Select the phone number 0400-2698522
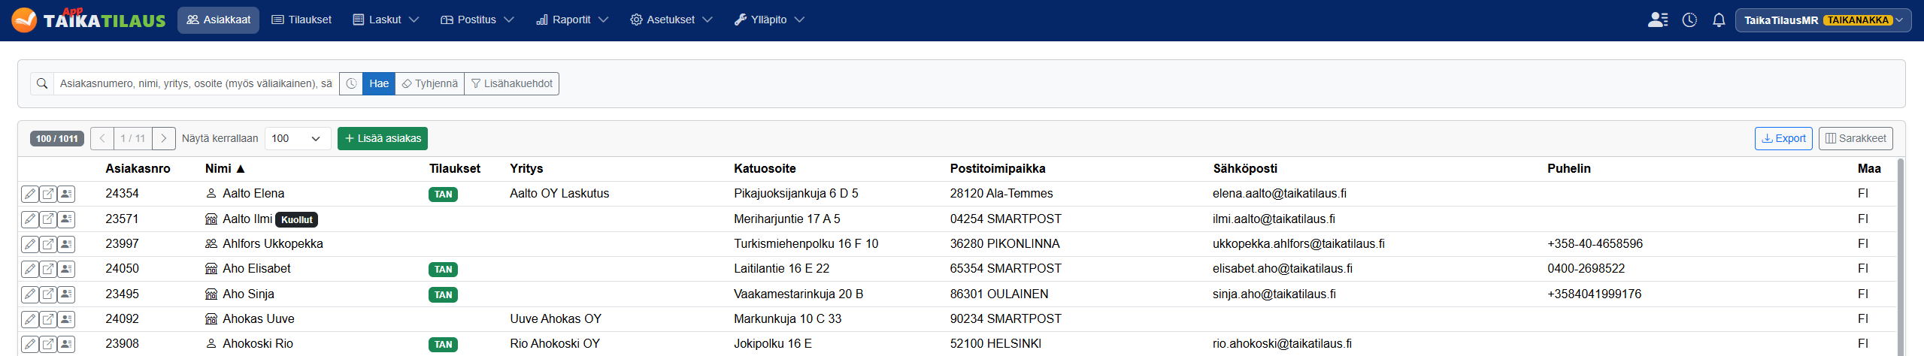Viewport: 1924px width, 356px height. (1586, 268)
